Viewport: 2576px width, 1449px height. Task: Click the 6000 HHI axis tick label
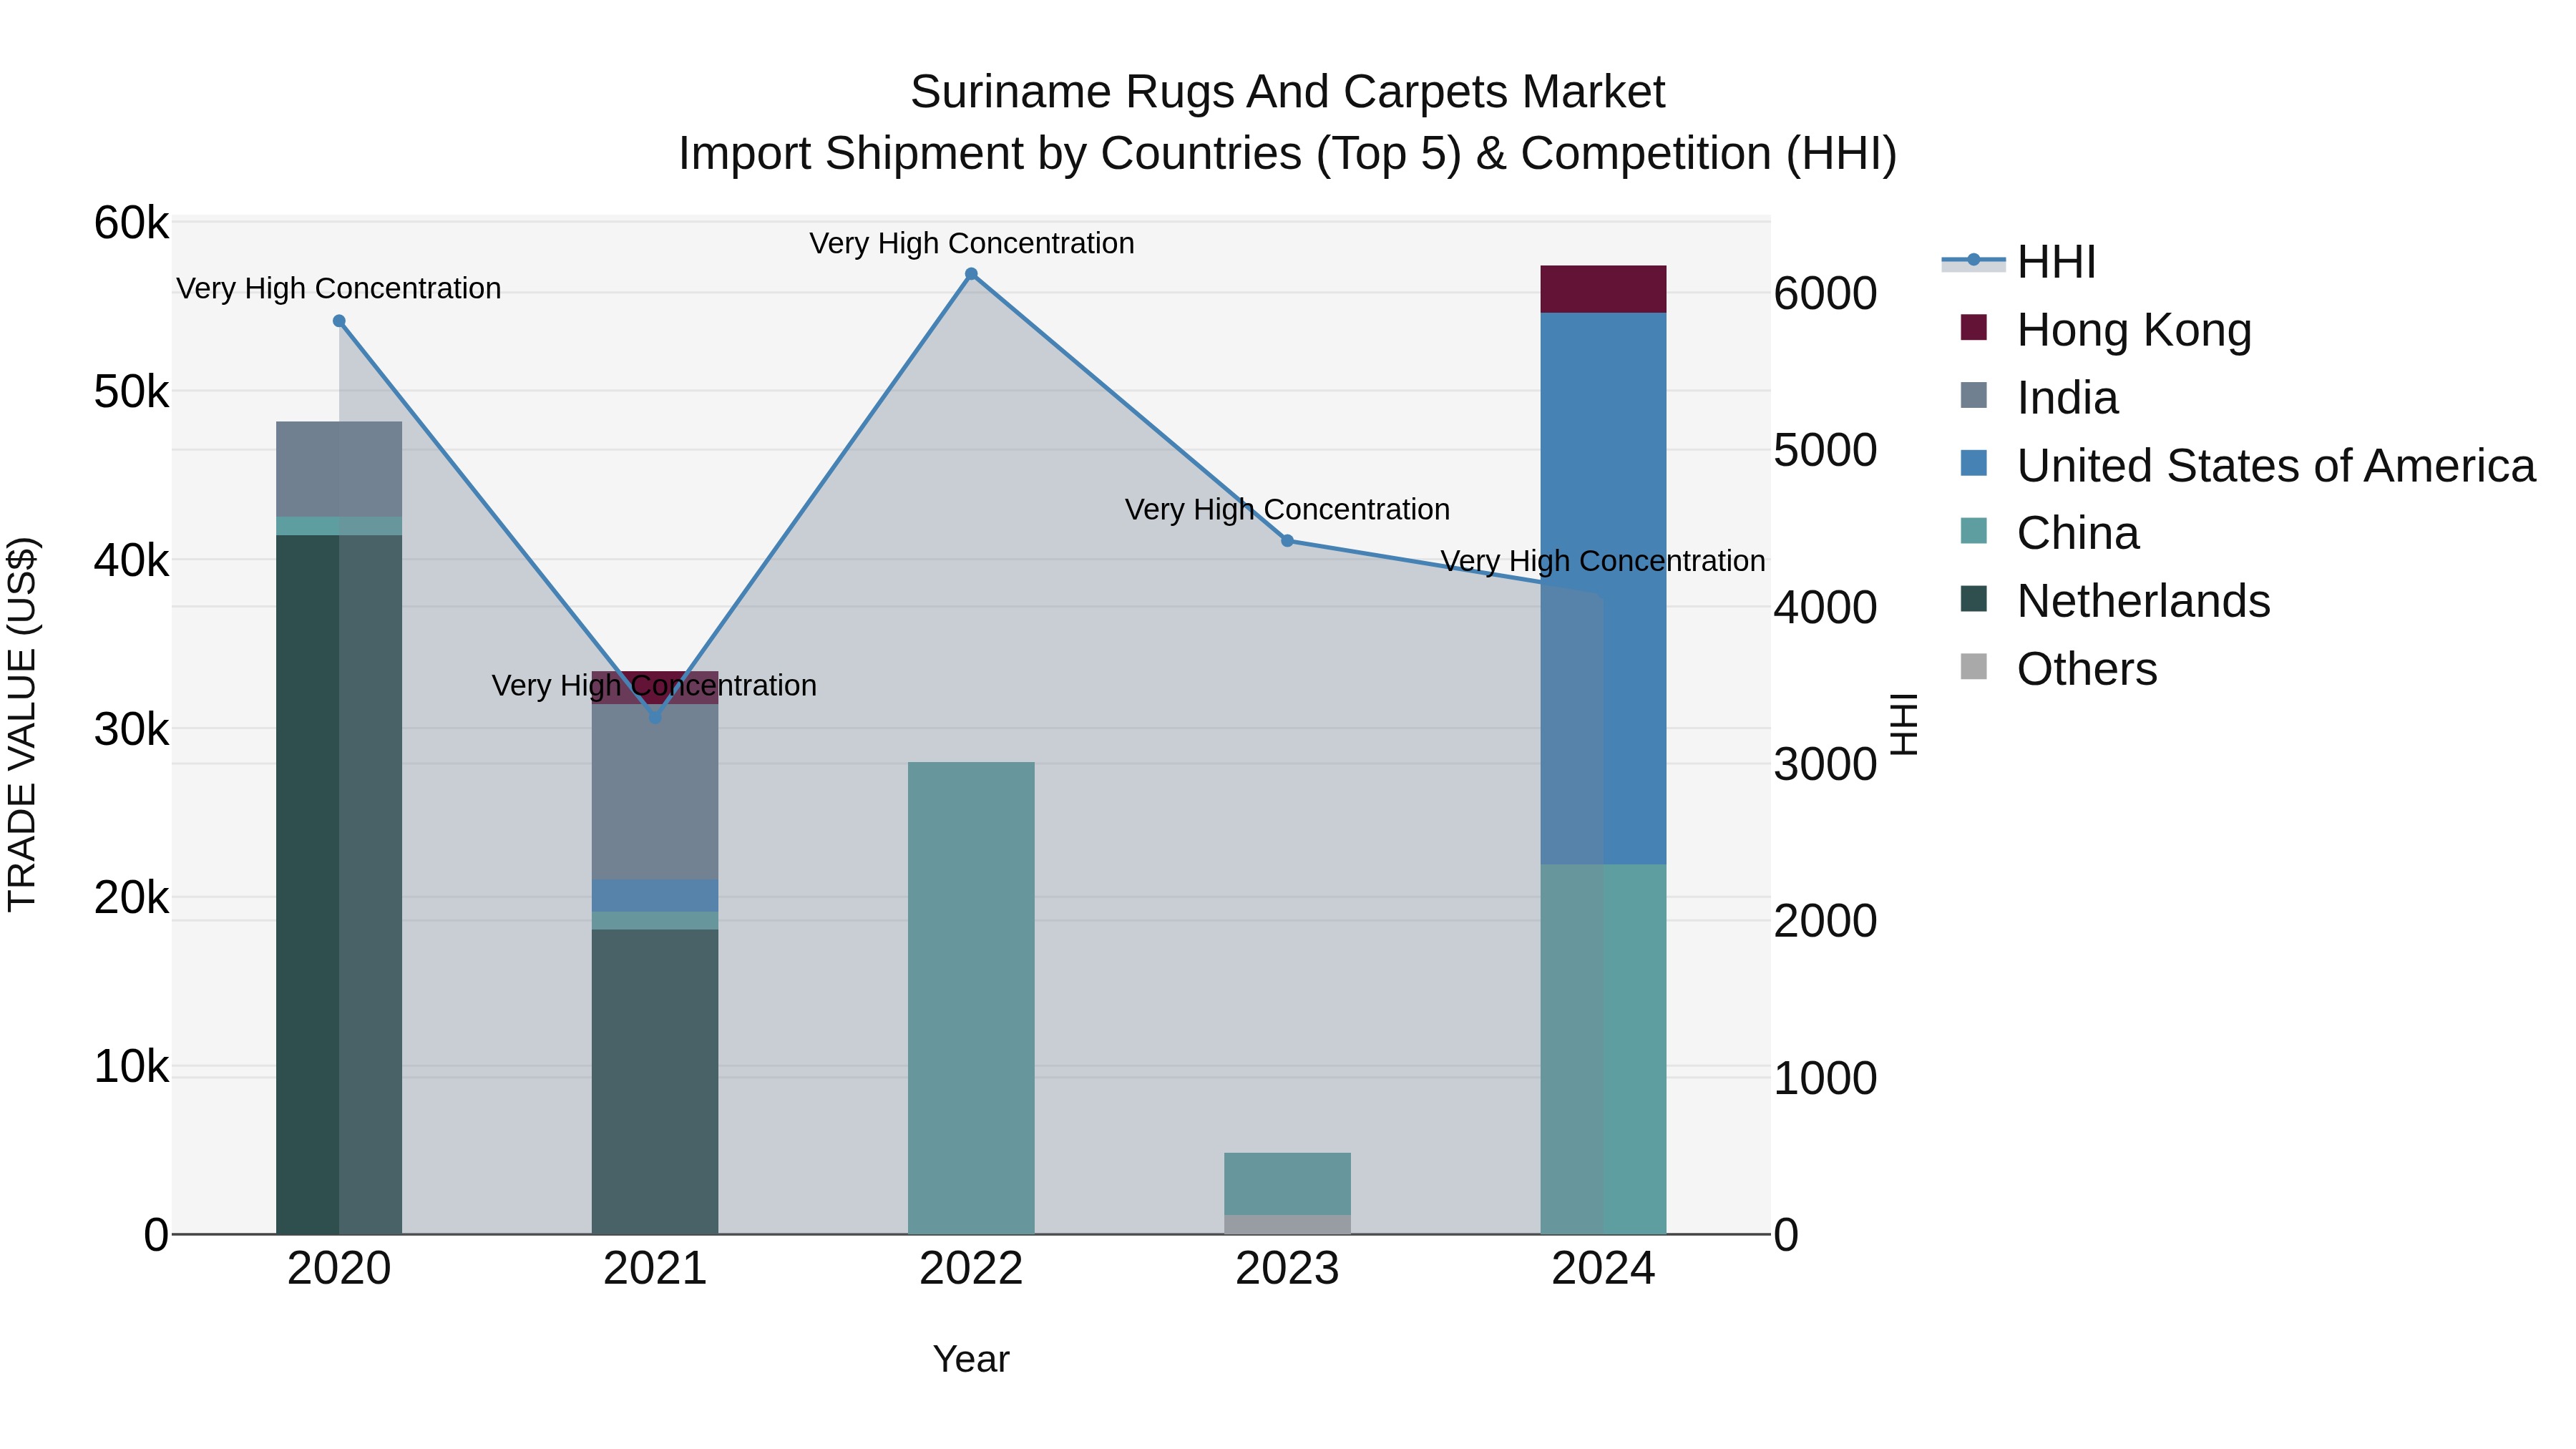coord(1825,293)
